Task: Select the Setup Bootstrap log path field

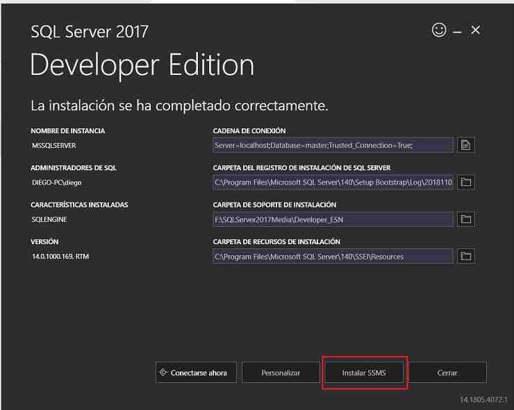Action: click(333, 182)
